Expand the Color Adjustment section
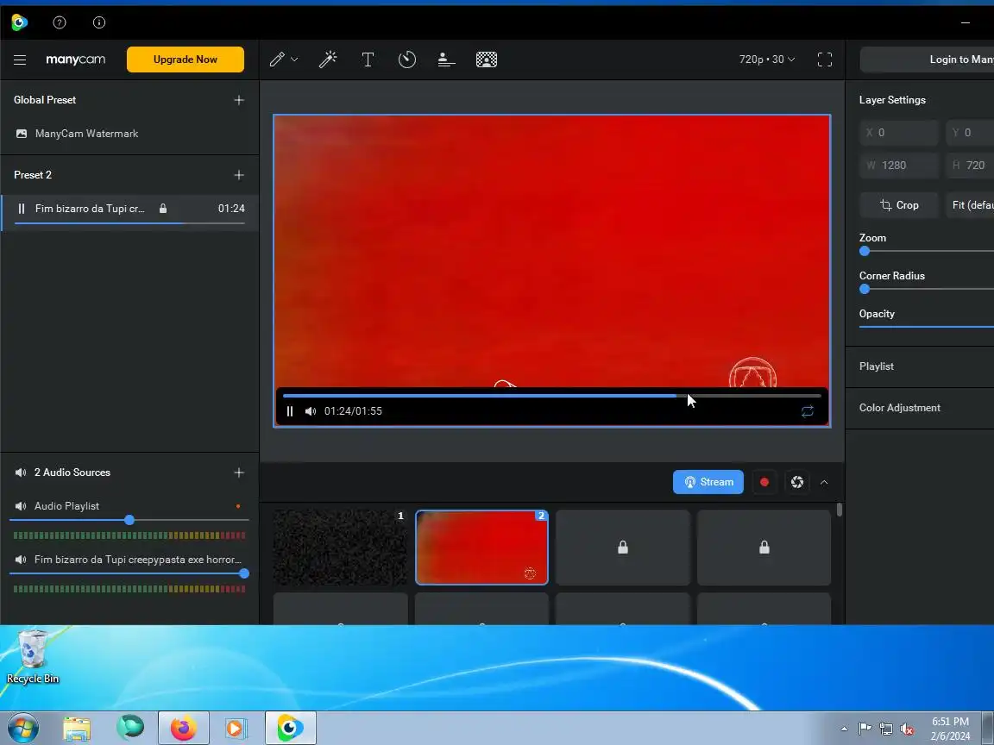 (920, 408)
